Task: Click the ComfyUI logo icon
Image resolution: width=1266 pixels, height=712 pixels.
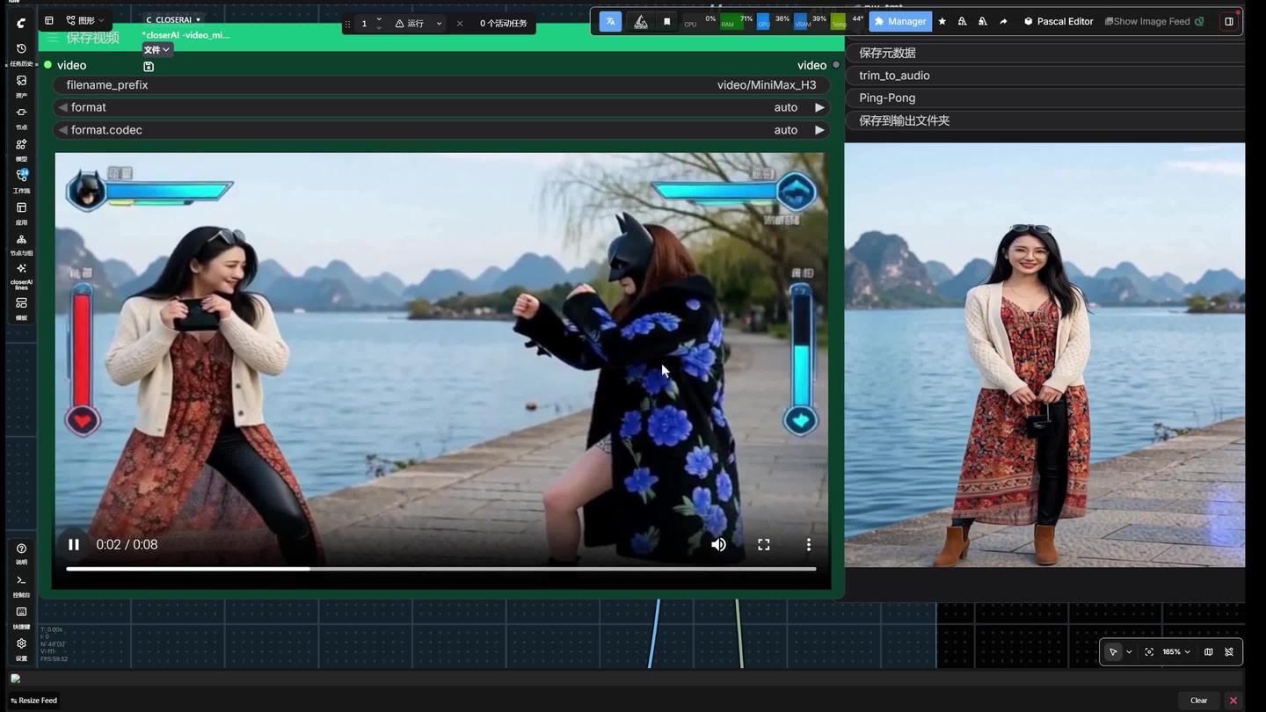Action: tap(21, 23)
